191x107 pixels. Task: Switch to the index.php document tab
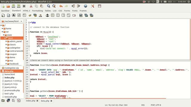pyautogui.click(x=30, y=101)
